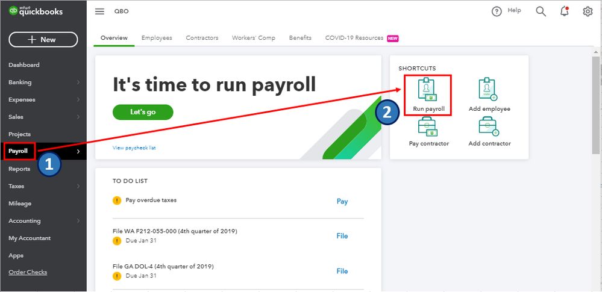The height and width of the screenshot is (292, 602).
Task: Open the settings gear icon
Action: point(588,11)
